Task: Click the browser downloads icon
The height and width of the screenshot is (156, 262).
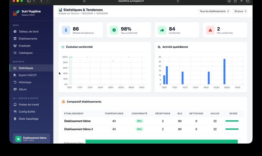Action: (229, 1)
